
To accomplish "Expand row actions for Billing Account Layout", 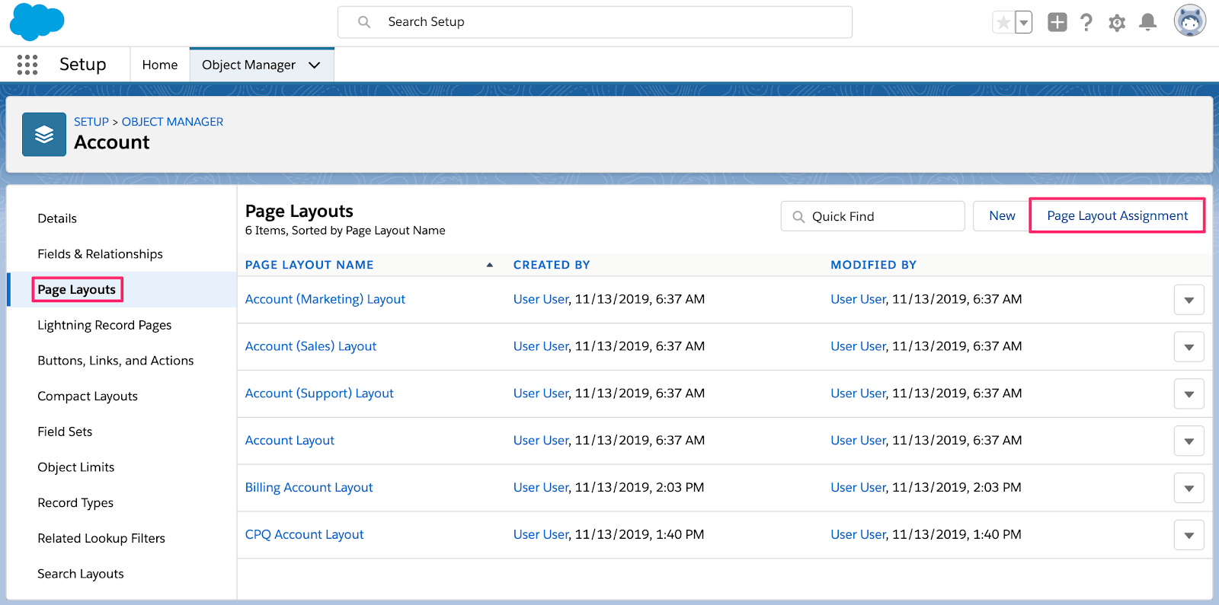I will coord(1189,489).
